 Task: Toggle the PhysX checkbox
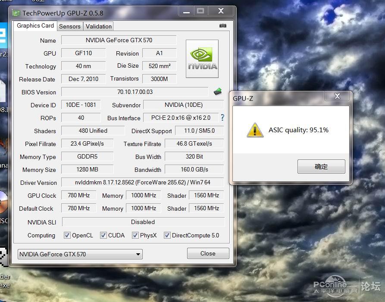tap(135, 235)
